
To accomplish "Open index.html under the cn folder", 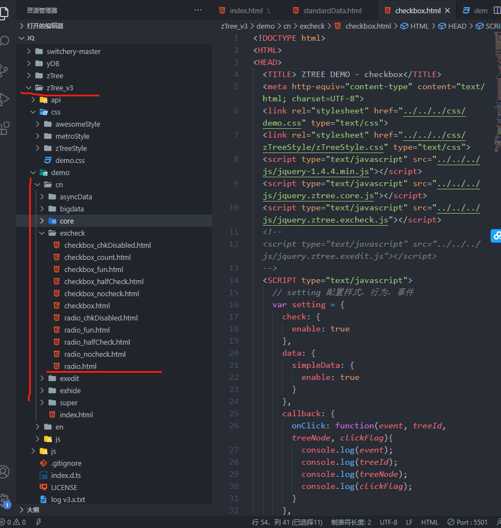I will point(76,415).
